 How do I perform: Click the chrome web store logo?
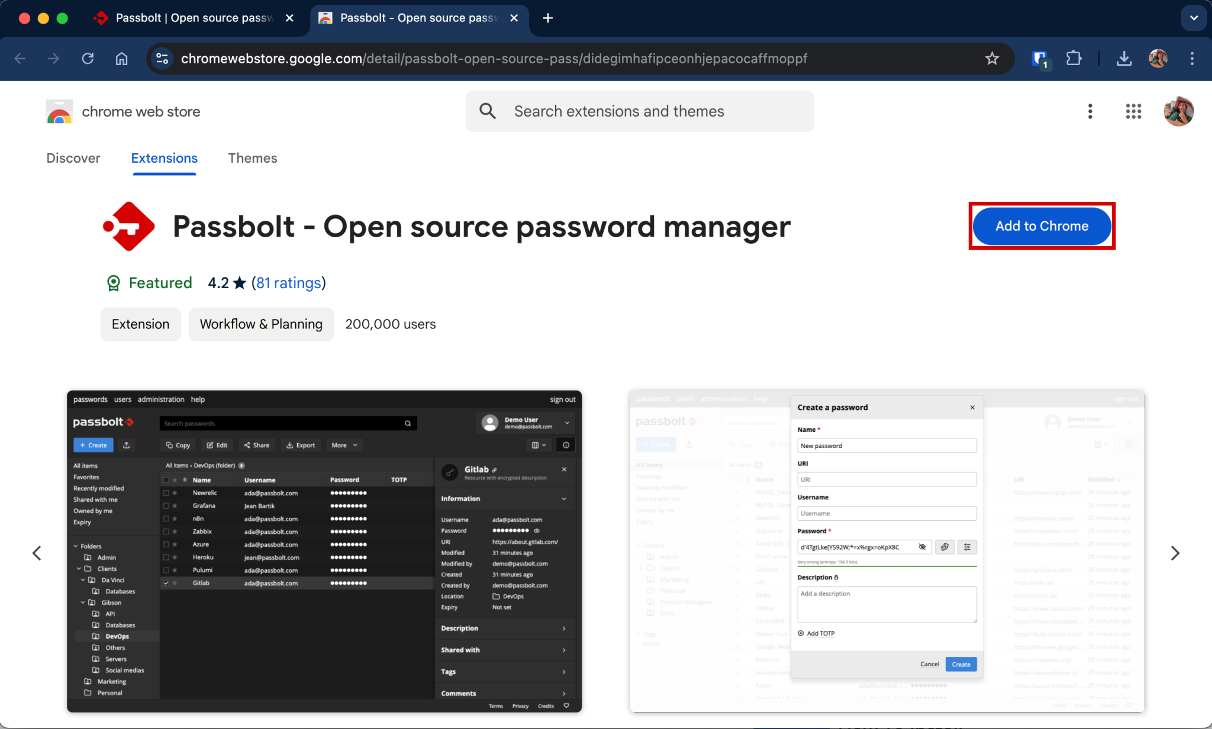pos(58,111)
